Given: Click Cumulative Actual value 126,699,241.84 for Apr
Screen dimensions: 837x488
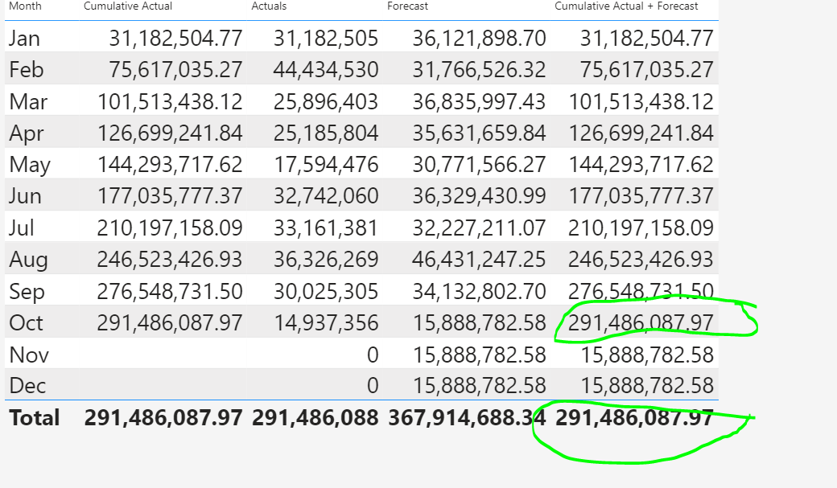Looking at the screenshot, I should click(170, 133).
